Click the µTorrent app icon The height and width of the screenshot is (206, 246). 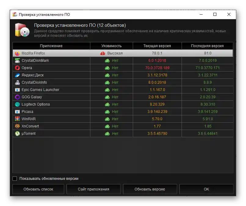point(17,134)
